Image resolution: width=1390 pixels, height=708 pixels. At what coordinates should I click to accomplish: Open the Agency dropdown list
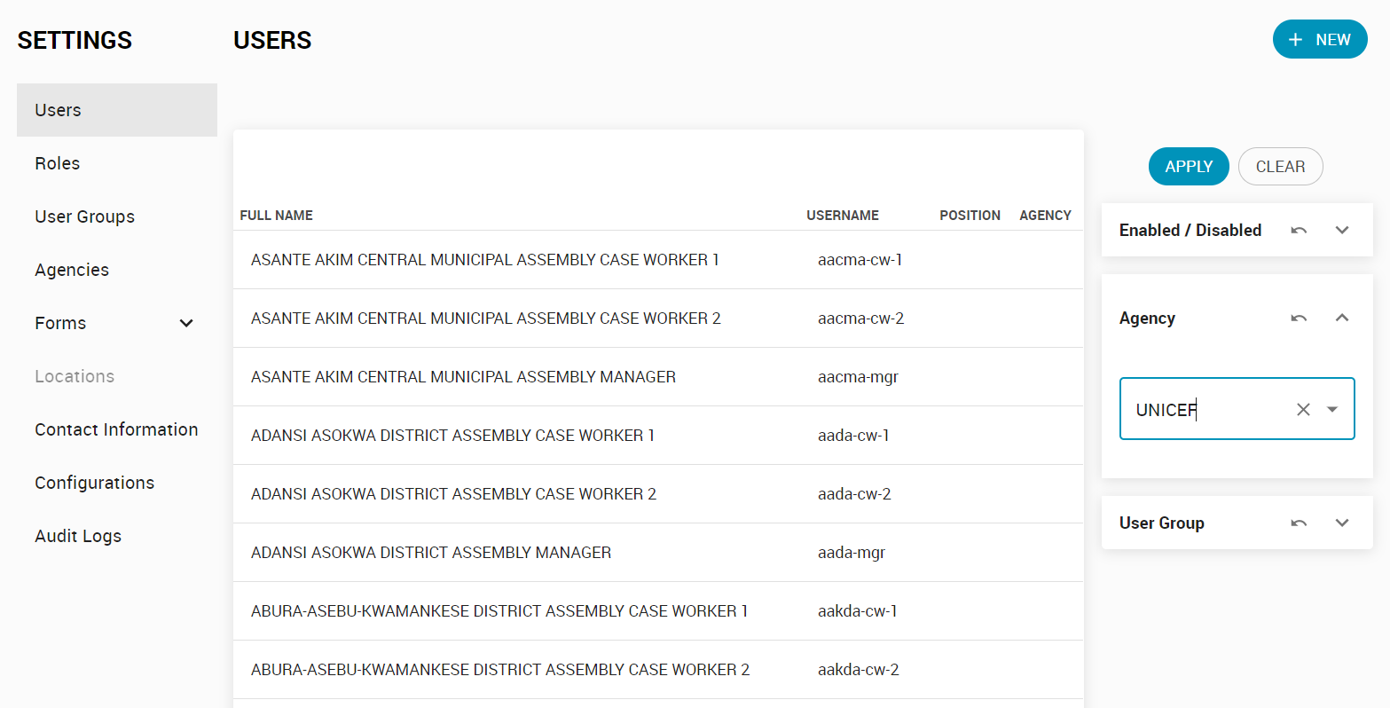click(1332, 409)
